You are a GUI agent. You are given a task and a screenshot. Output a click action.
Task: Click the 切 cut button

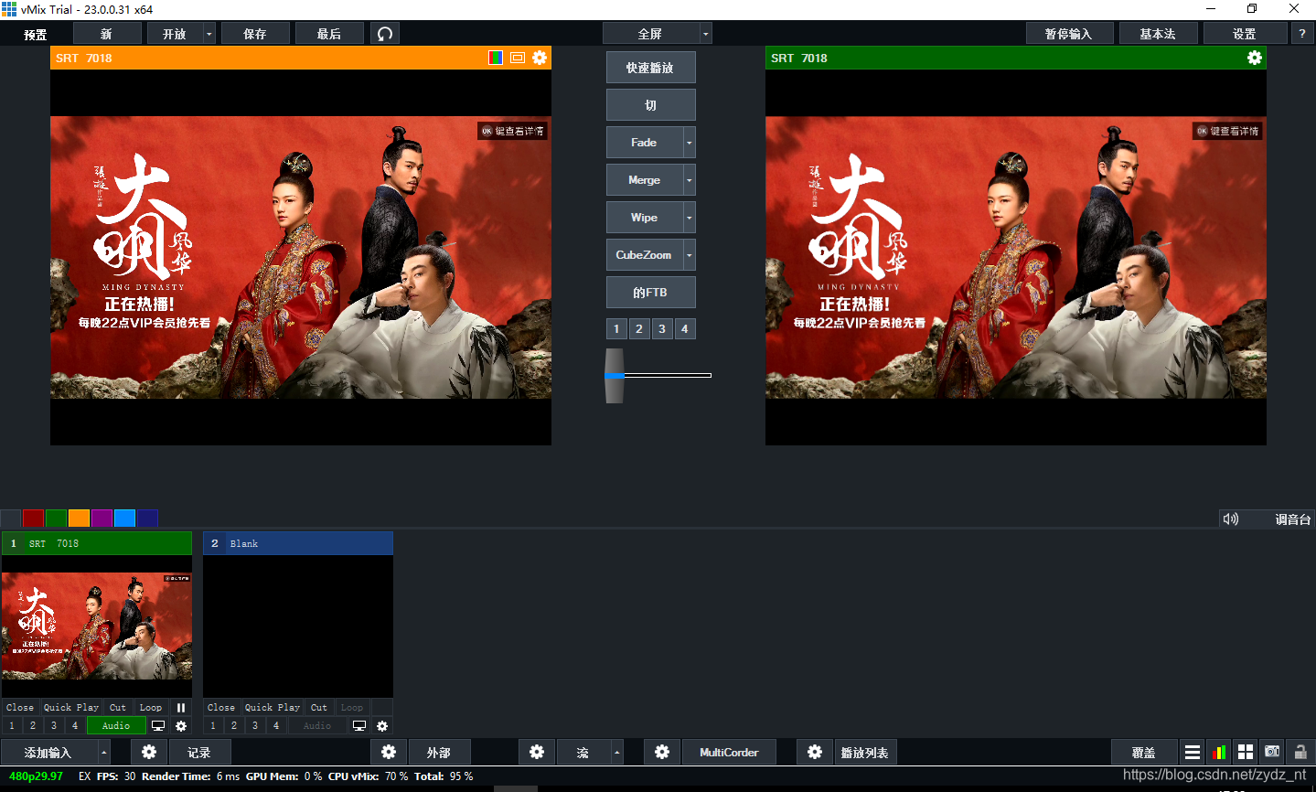[x=650, y=105]
